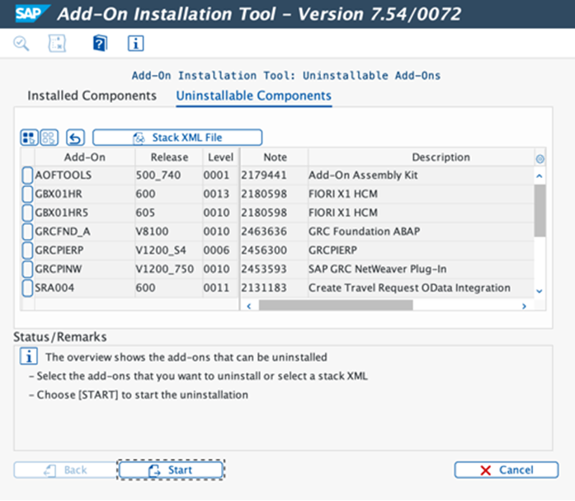Click the Cancel button
This screenshot has height=501, width=575.
tap(507, 470)
